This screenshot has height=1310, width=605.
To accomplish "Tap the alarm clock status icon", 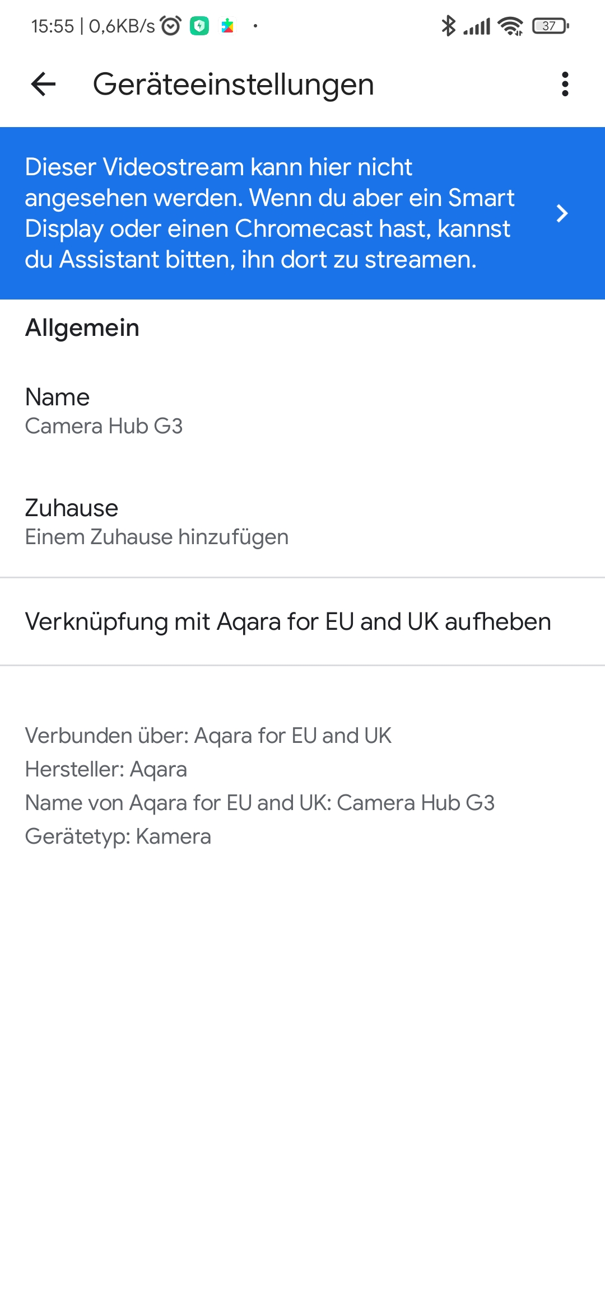I will click(170, 26).
